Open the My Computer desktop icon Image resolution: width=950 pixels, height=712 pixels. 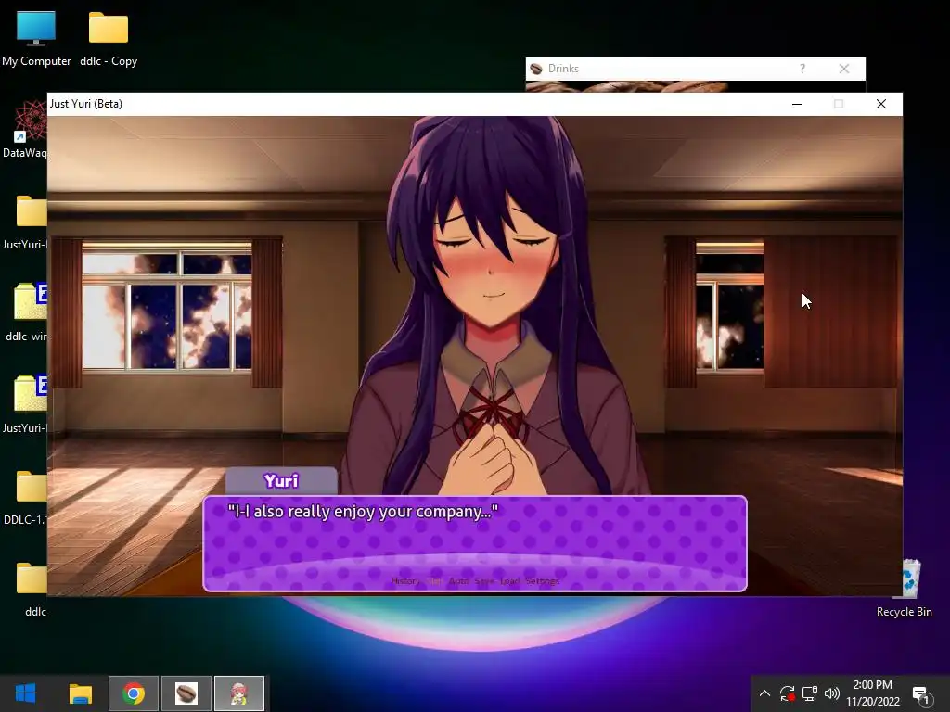(36, 39)
